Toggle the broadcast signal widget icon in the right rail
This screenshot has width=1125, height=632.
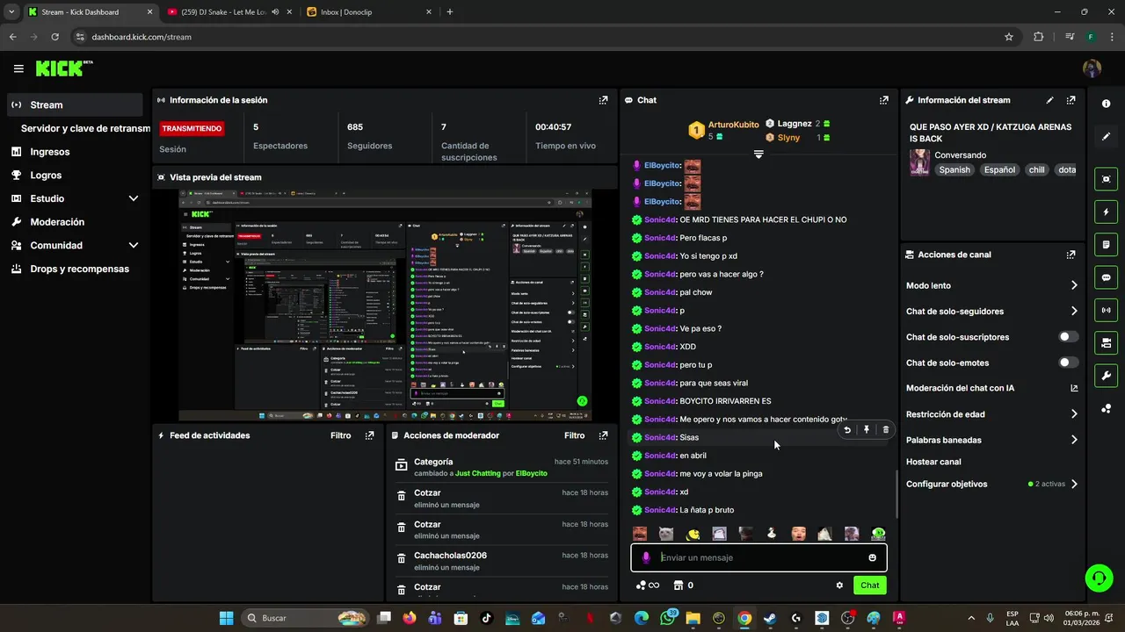1106,310
